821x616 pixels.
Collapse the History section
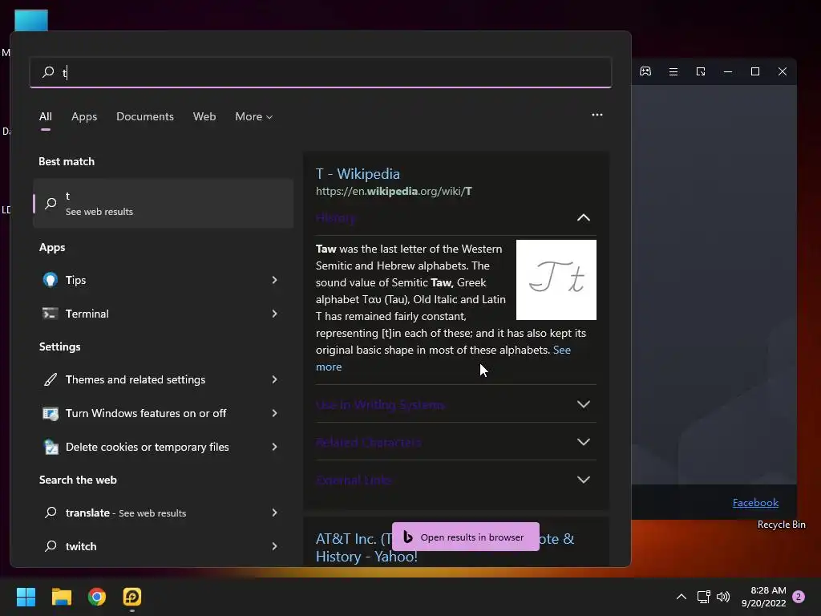[584, 218]
